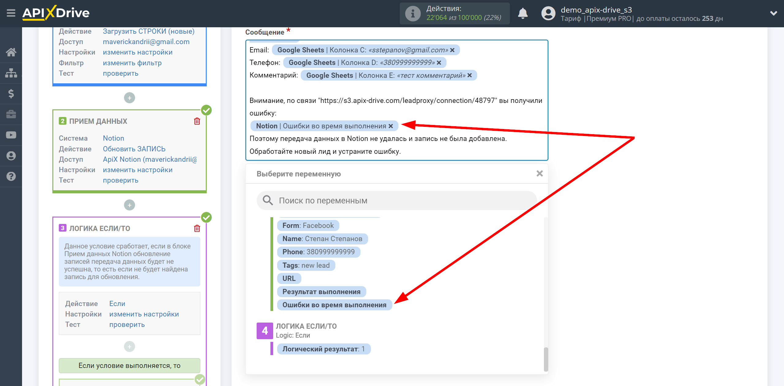784x386 pixels.
Task: Open the billing dollar sidebar icon
Action: (x=11, y=93)
